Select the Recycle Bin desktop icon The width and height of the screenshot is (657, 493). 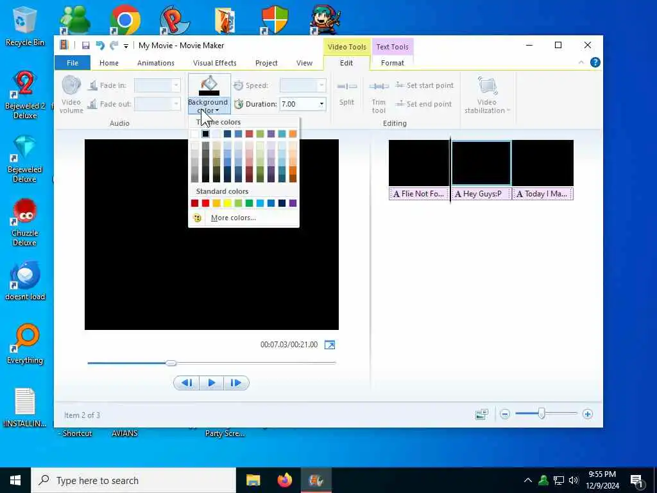pos(25,26)
